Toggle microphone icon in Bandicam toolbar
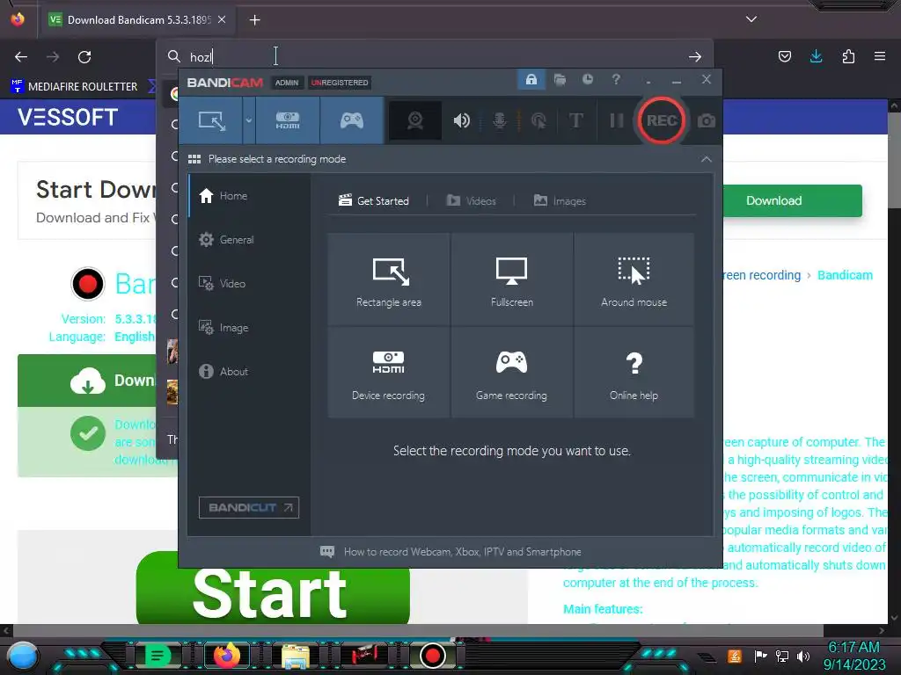 (500, 120)
